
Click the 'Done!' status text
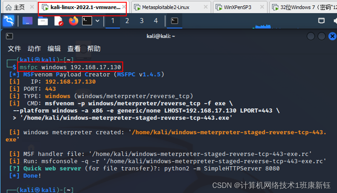[32, 176]
